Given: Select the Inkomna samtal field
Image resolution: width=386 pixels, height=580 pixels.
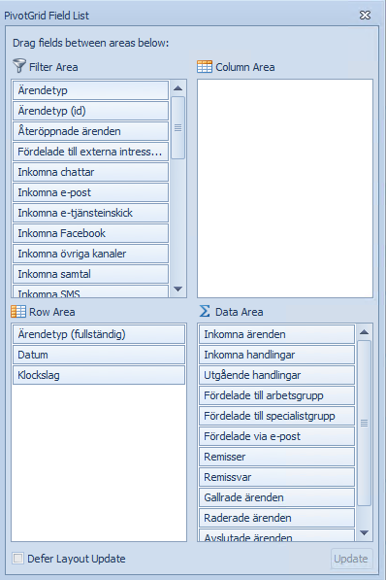Looking at the screenshot, I should pos(90,274).
